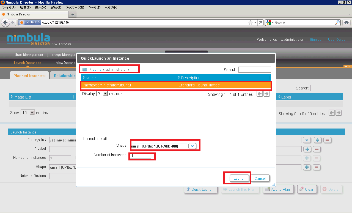Open the 履歴 (History) menu
Image resolution: width=352 pixels, height=213 pixels.
pyautogui.click(x=56, y=8)
